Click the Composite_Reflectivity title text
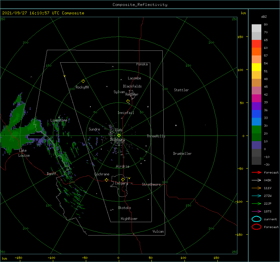 pyautogui.click(x=140, y=5)
